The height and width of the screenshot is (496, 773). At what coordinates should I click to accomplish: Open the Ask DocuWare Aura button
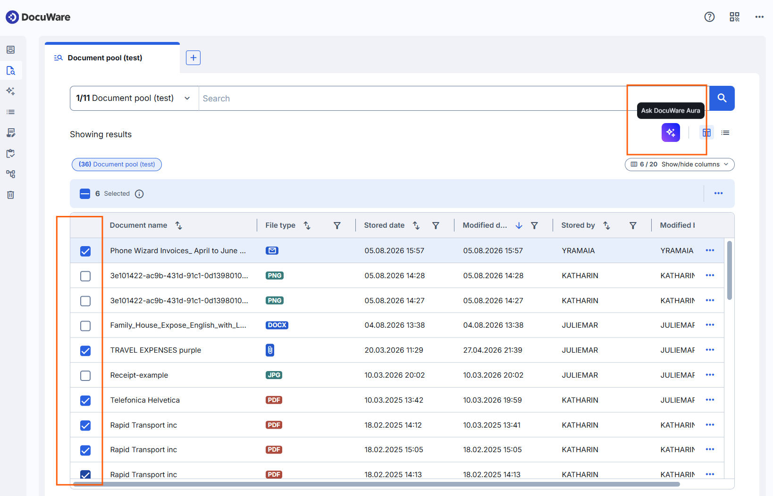click(x=671, y=132)
